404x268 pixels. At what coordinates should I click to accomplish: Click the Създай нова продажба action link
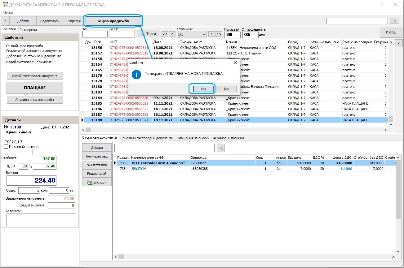pyautogui.click(x=24, y=46)
